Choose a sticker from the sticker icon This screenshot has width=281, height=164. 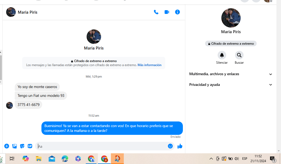(x=22, y=146)
